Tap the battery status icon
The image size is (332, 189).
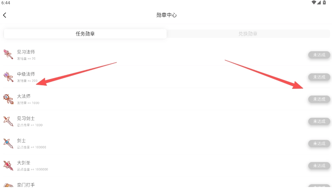pos(324,2)
